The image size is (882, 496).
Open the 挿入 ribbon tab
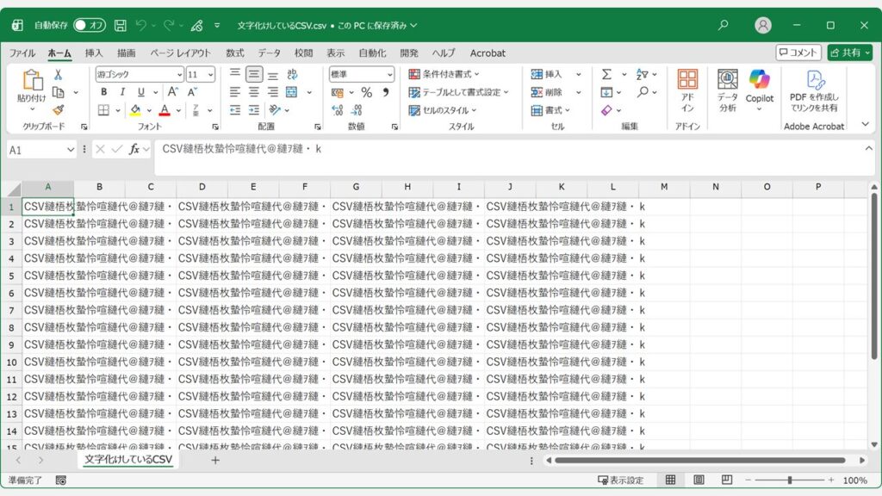pyautogui.click(x=92, y=53)
